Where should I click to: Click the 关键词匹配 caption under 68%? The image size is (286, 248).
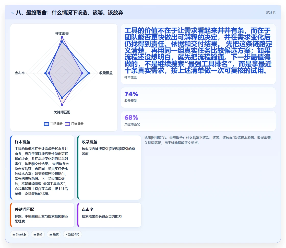132,124
